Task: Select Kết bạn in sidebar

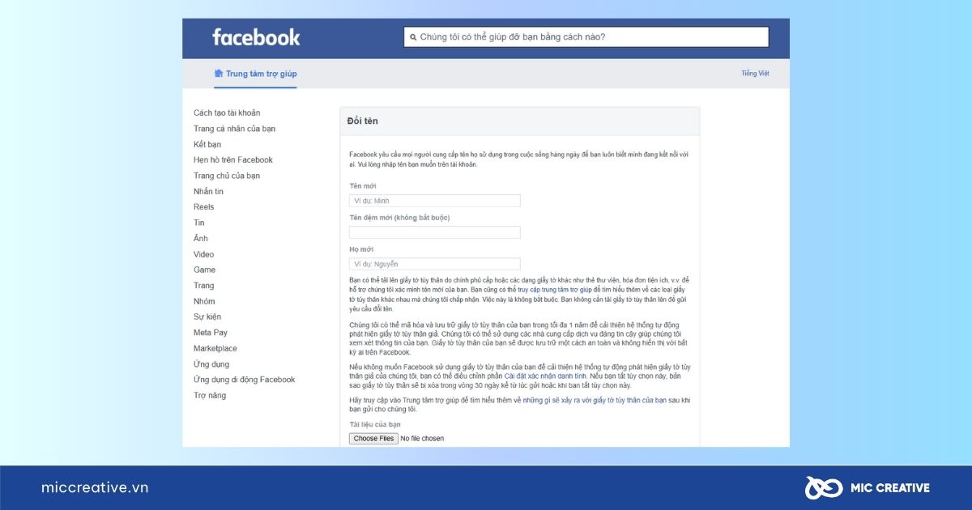Action: [207, 144]
